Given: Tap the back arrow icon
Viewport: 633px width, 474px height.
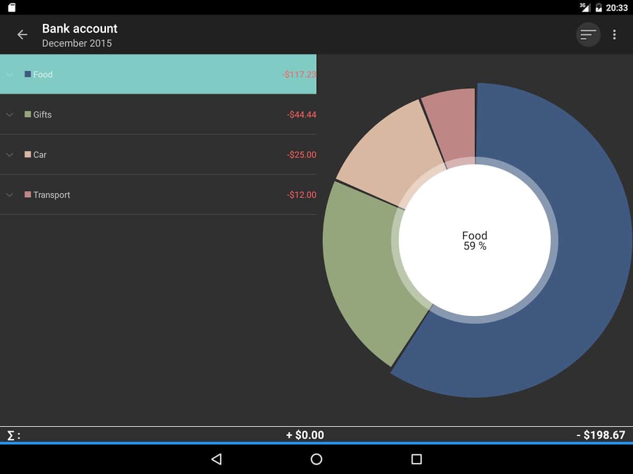Looking at the screenshot, I should 22,35.
